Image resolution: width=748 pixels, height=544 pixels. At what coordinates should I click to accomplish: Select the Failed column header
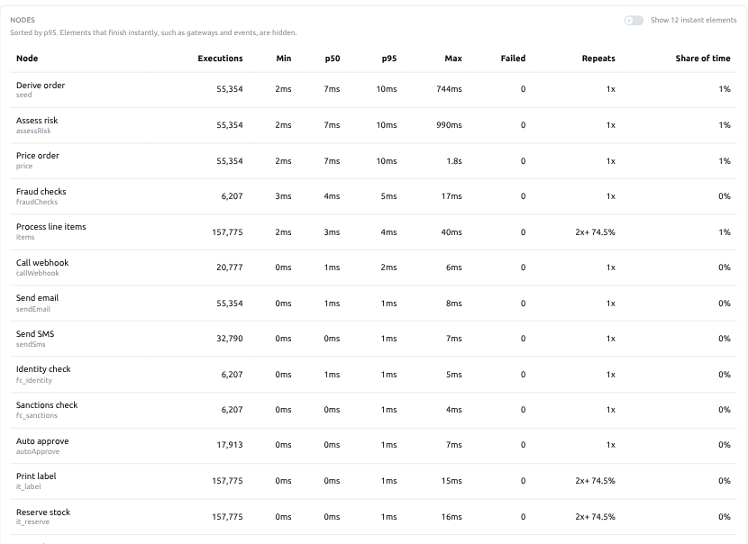pos(513,59)
